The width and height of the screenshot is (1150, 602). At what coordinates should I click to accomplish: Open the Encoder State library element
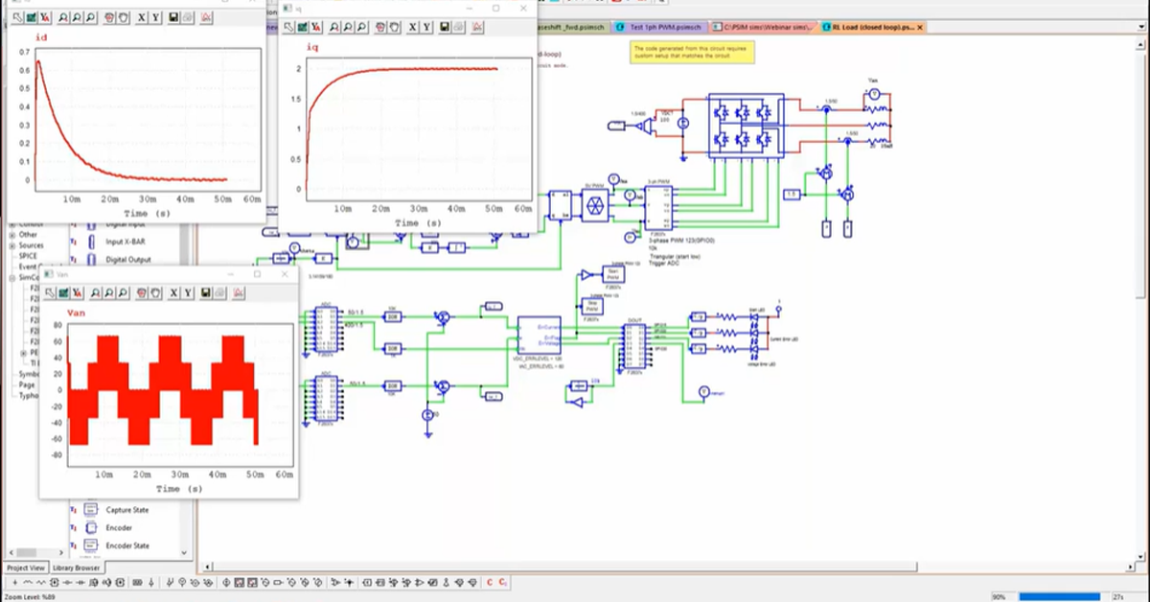[126, 545]
